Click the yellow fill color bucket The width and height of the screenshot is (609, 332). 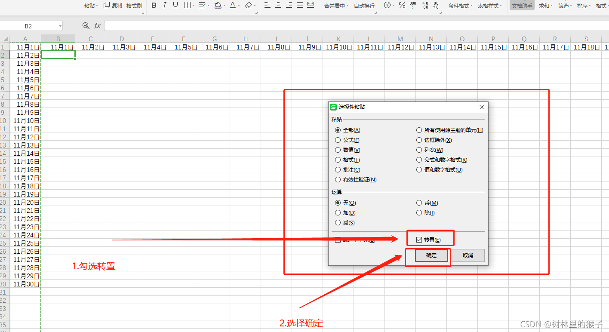tap(218, 6)
